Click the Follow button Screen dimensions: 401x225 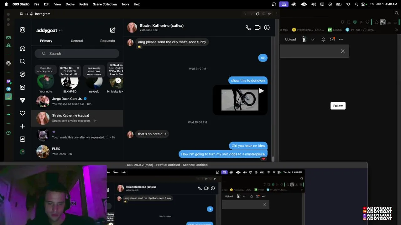point(338,106)
